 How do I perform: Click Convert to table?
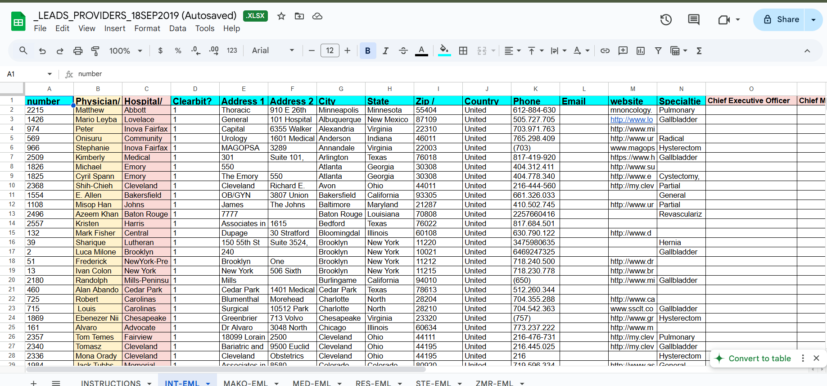[x=759, y=359]
